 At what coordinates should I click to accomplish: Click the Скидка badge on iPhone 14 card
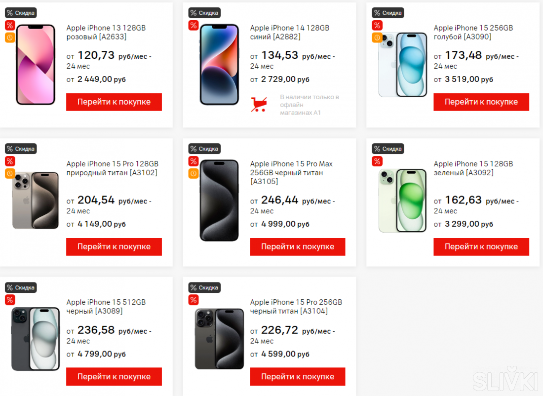204,13
